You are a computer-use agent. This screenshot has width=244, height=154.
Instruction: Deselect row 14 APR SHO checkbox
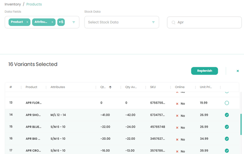[227, 115]
